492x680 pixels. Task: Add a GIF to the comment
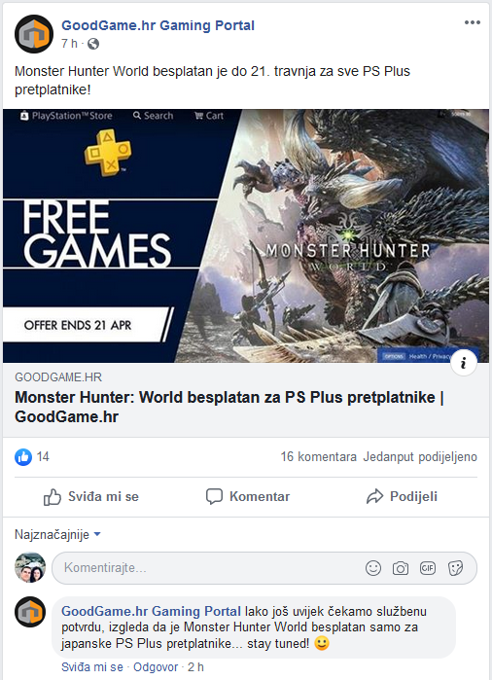pos(428,568)
